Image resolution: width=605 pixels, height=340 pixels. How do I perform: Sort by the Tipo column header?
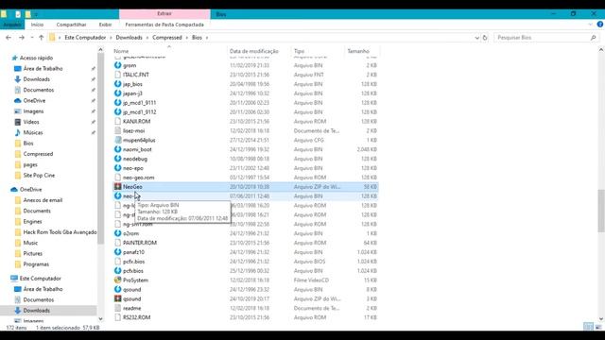(x=299, y=51)
